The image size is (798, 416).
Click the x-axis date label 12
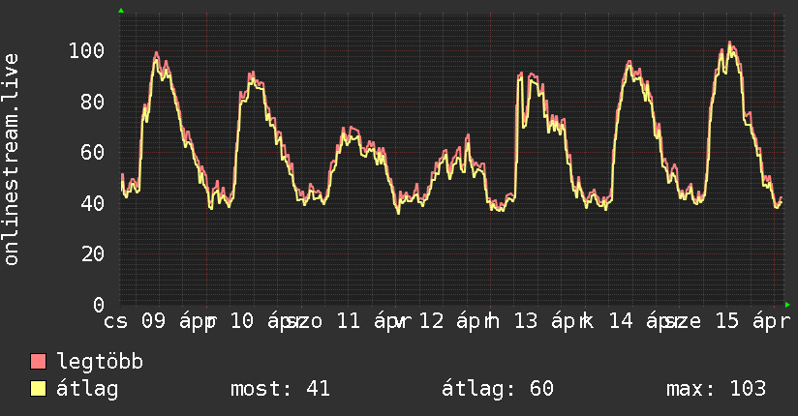pyautogui.click(x=432, y=321)
